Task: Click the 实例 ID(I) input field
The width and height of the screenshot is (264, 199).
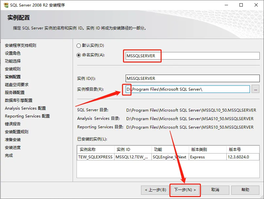Action: click(192, 78)
